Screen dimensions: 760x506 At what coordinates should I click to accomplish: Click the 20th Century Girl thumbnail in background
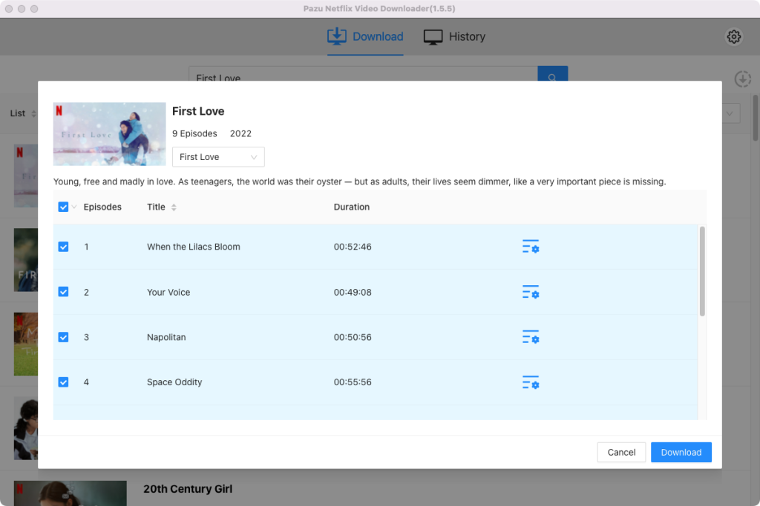pyautogui.click(x=71, y=493)
